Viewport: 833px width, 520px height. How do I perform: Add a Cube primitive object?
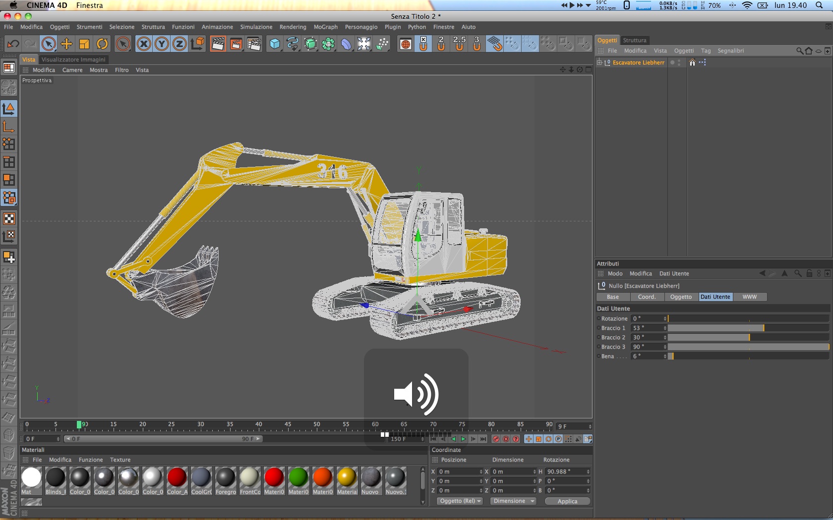point(275,44)
